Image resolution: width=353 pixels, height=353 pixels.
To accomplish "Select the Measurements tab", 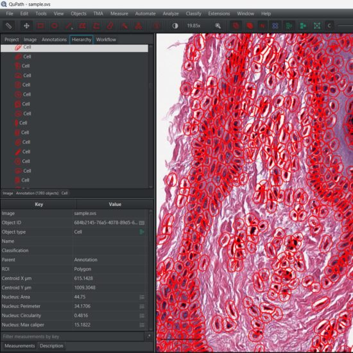I will pos(20,346).
